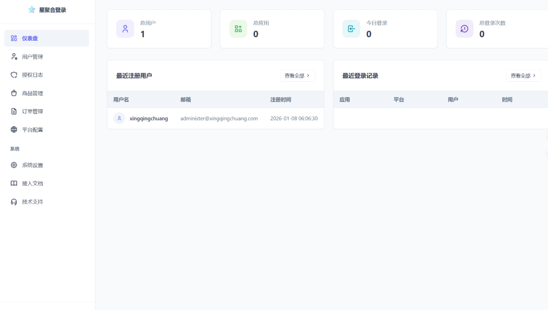Click the 平台配置 globe icon
Screen dimensions: 548x310
pos(13,129)
